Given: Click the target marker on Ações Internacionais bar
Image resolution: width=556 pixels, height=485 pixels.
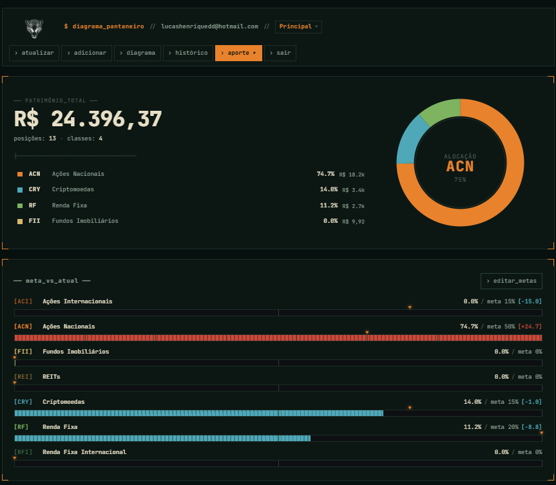Looking at the screenshot, I should [410, 307].
